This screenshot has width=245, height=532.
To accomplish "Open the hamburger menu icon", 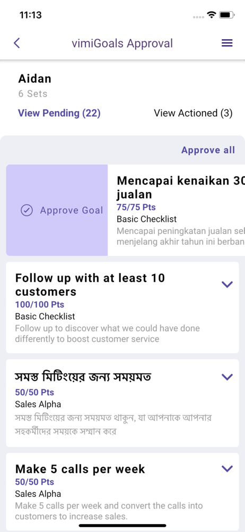I will click(x=227, y=43).
